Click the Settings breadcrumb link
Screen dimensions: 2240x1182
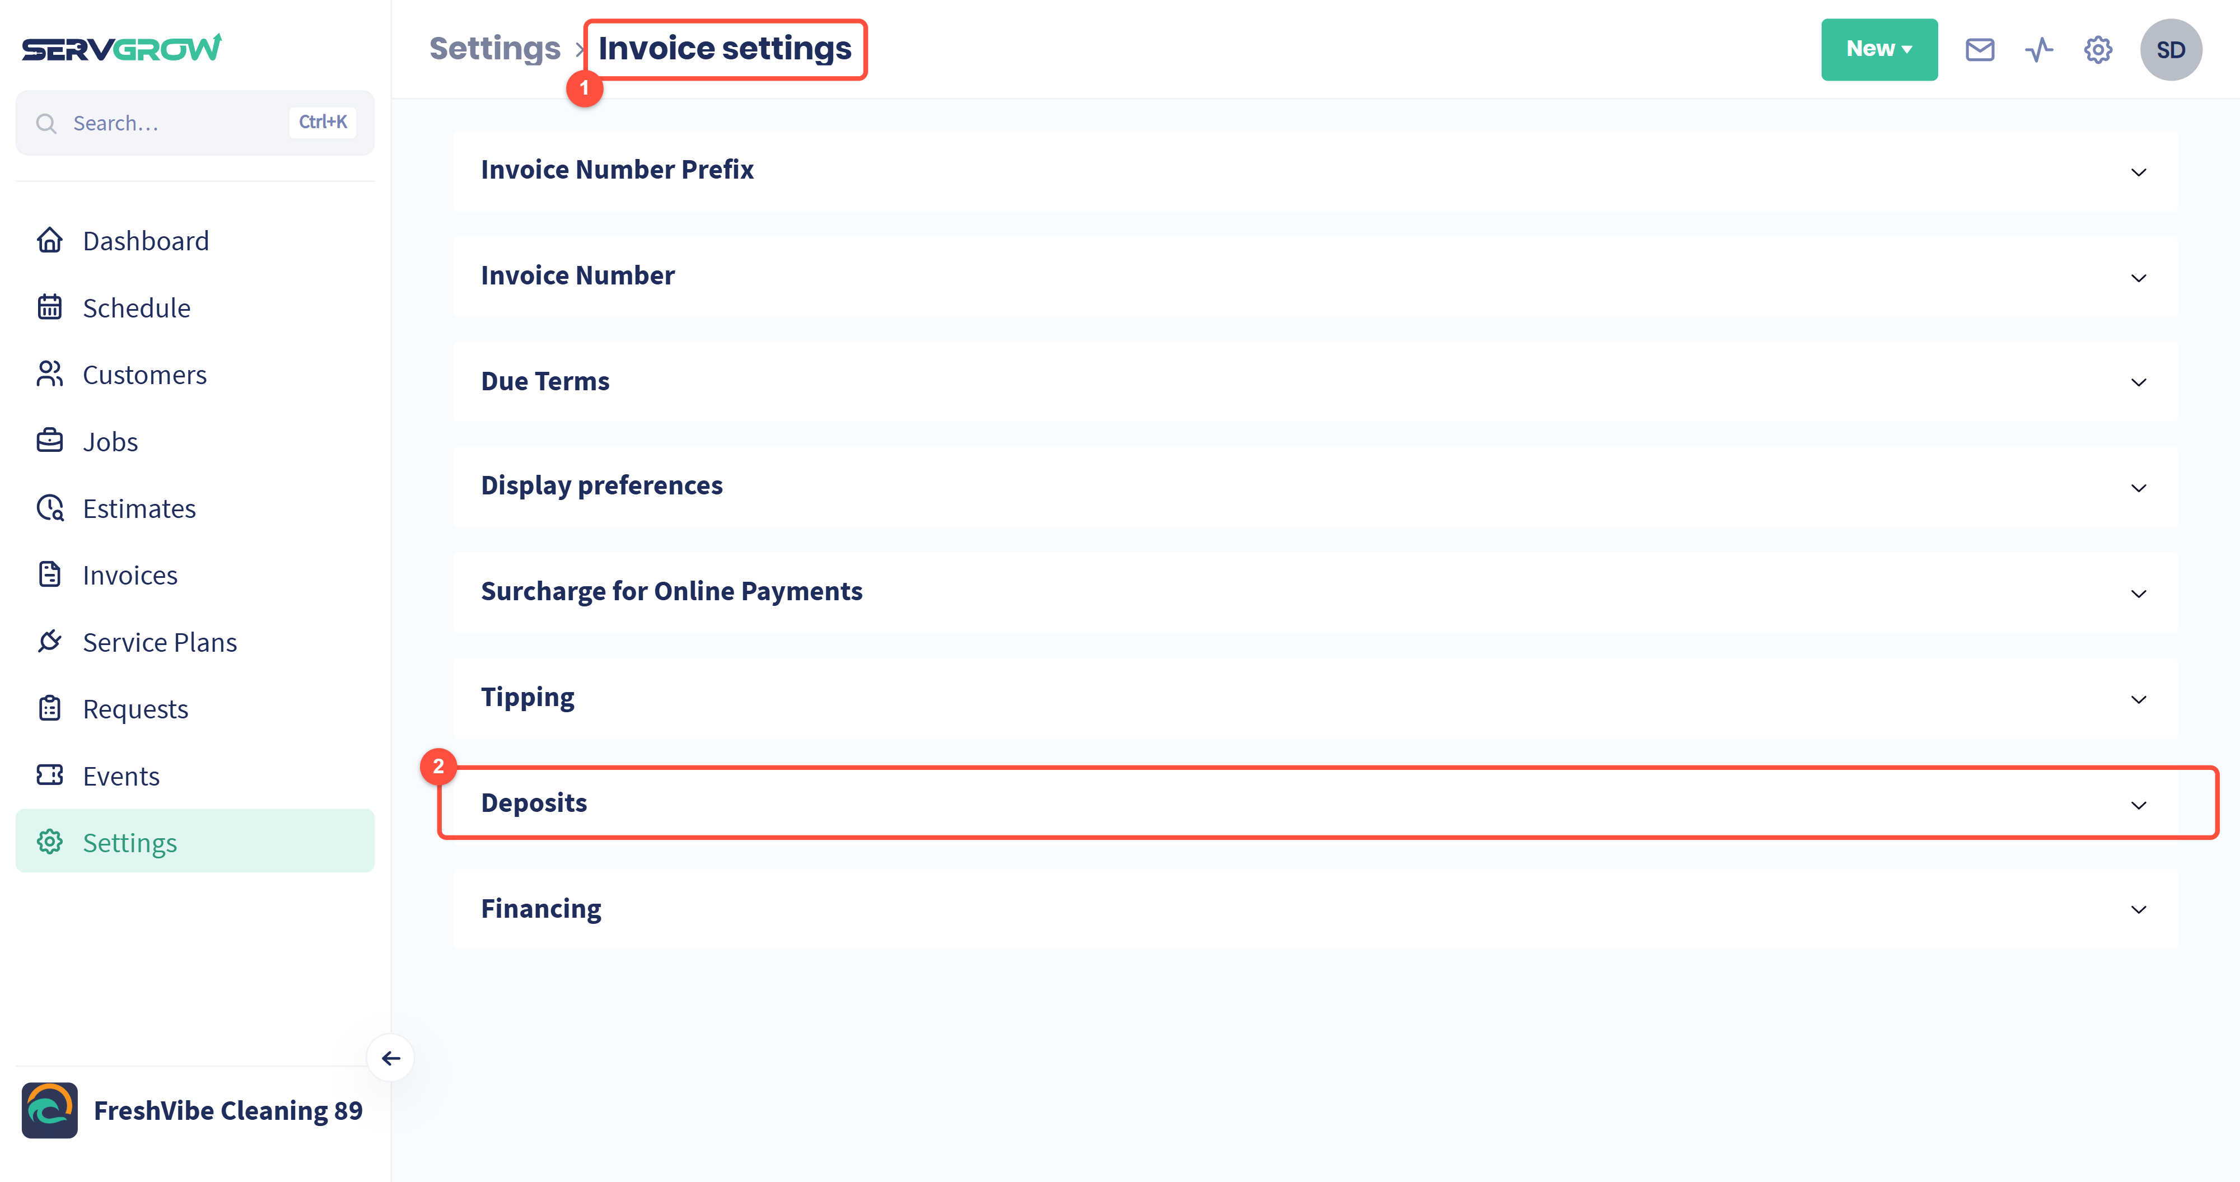click(495, 48)
